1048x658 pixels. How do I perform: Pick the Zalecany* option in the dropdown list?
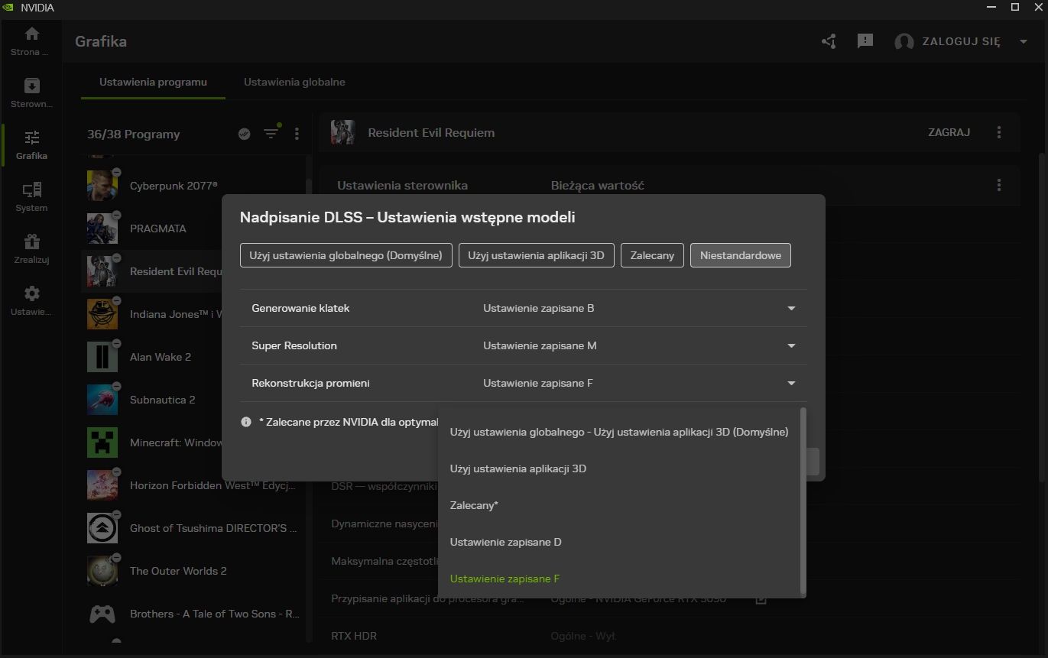[619, 505]
